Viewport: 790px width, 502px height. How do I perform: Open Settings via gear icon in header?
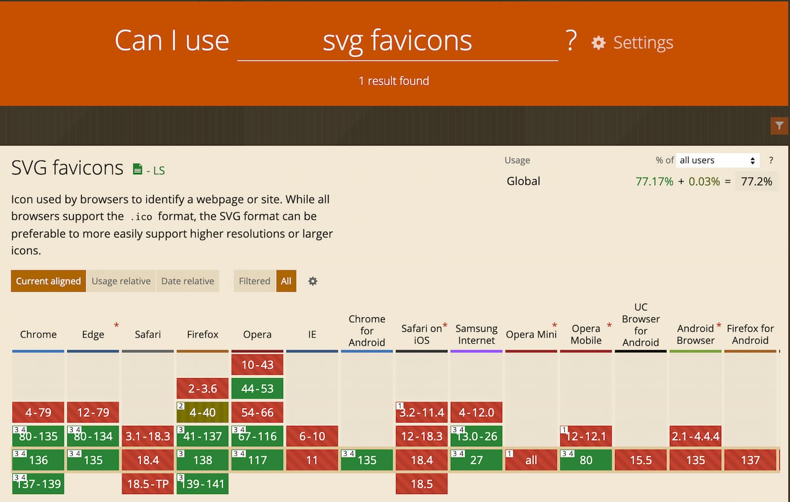coord(599,43)
